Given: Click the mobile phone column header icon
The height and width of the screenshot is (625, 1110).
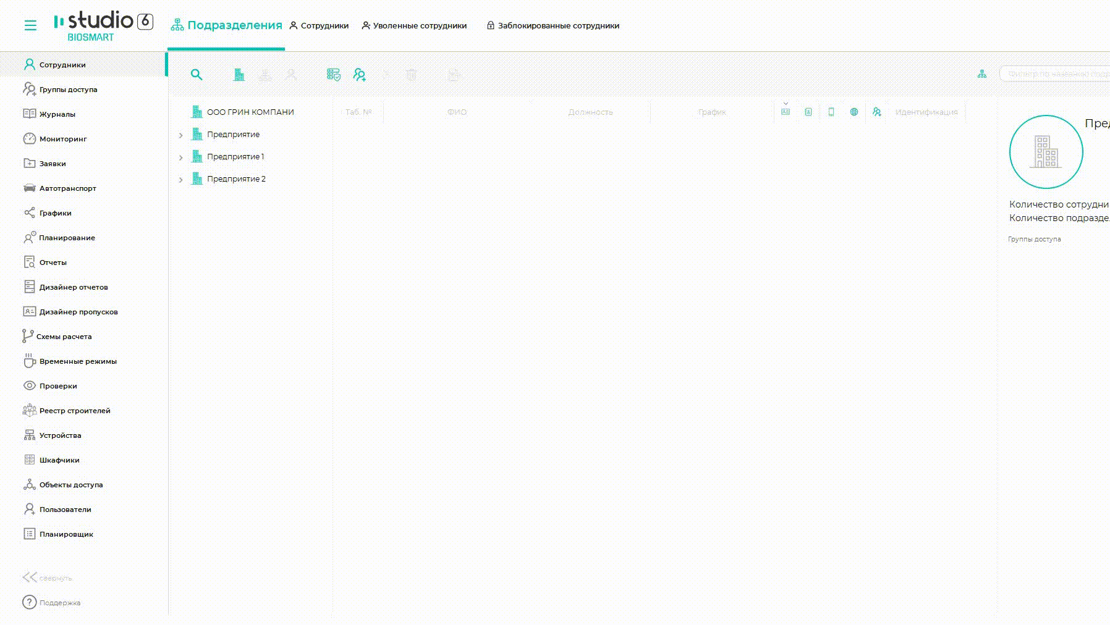Looking at the screenshot, I should (831, 112).
